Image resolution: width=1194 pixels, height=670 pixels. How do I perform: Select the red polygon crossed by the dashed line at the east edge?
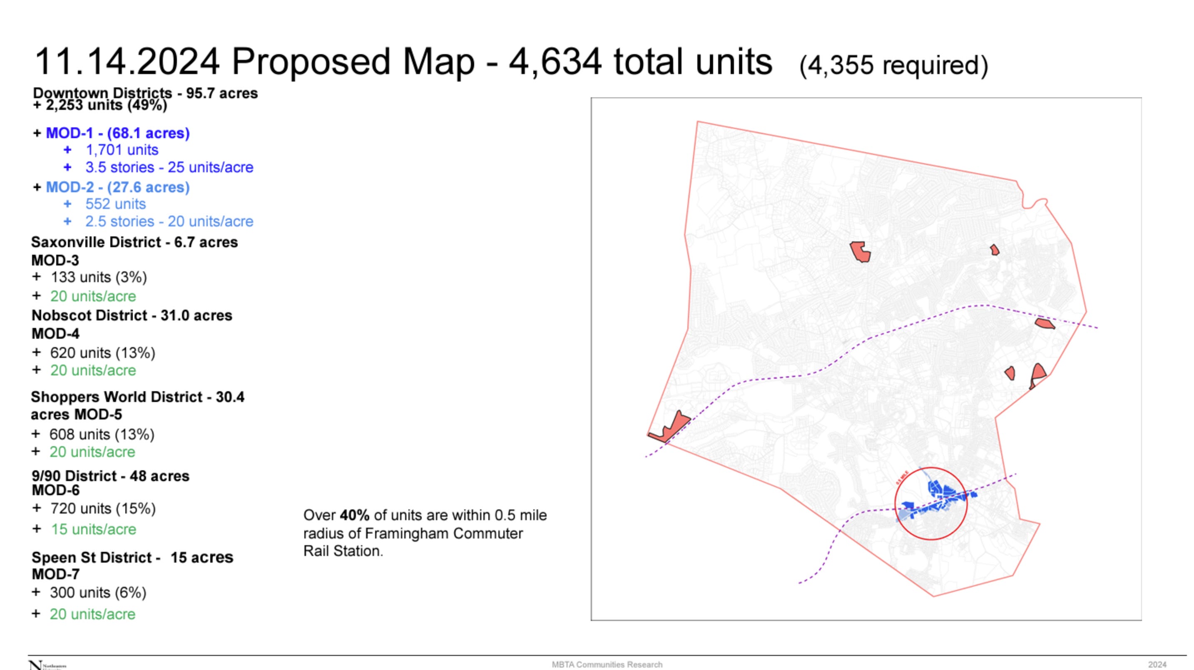[x=1044, y=323]
